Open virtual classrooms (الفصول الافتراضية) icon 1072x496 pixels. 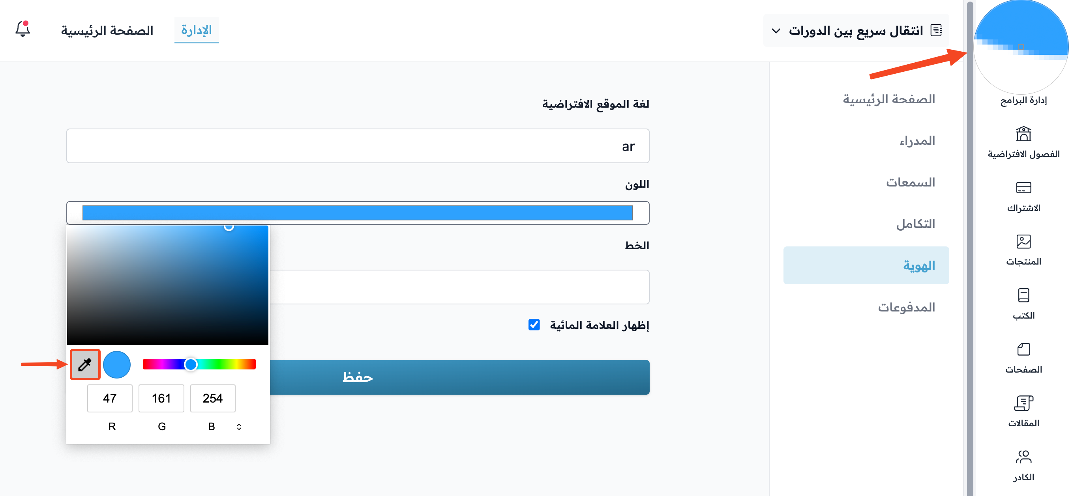(1023, 134)
